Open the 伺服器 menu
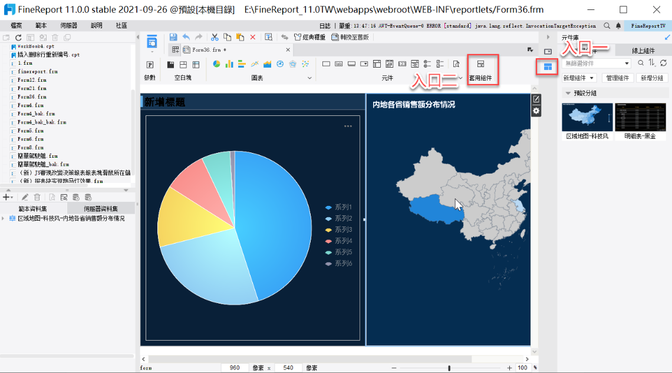 coord(68,26)
